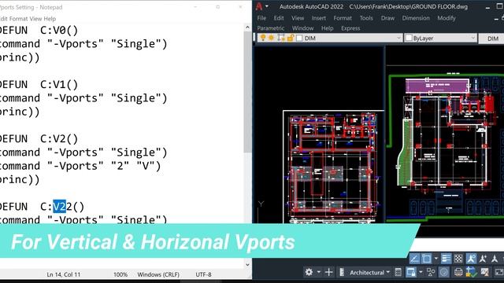
Task: Click the Notepad vertical scrollbar thumb
Action: pos(247,92)
